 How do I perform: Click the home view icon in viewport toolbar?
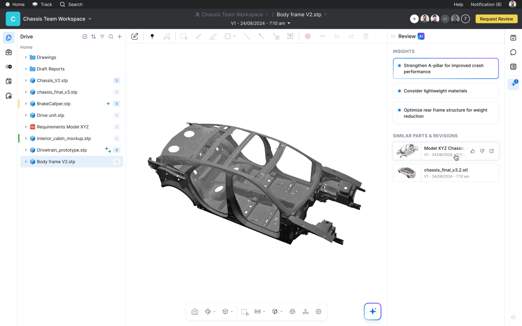[195, 311]
